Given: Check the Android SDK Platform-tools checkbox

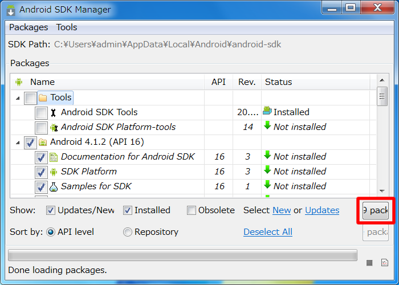Looking at the screenshot, I should [x=41, y=128].
